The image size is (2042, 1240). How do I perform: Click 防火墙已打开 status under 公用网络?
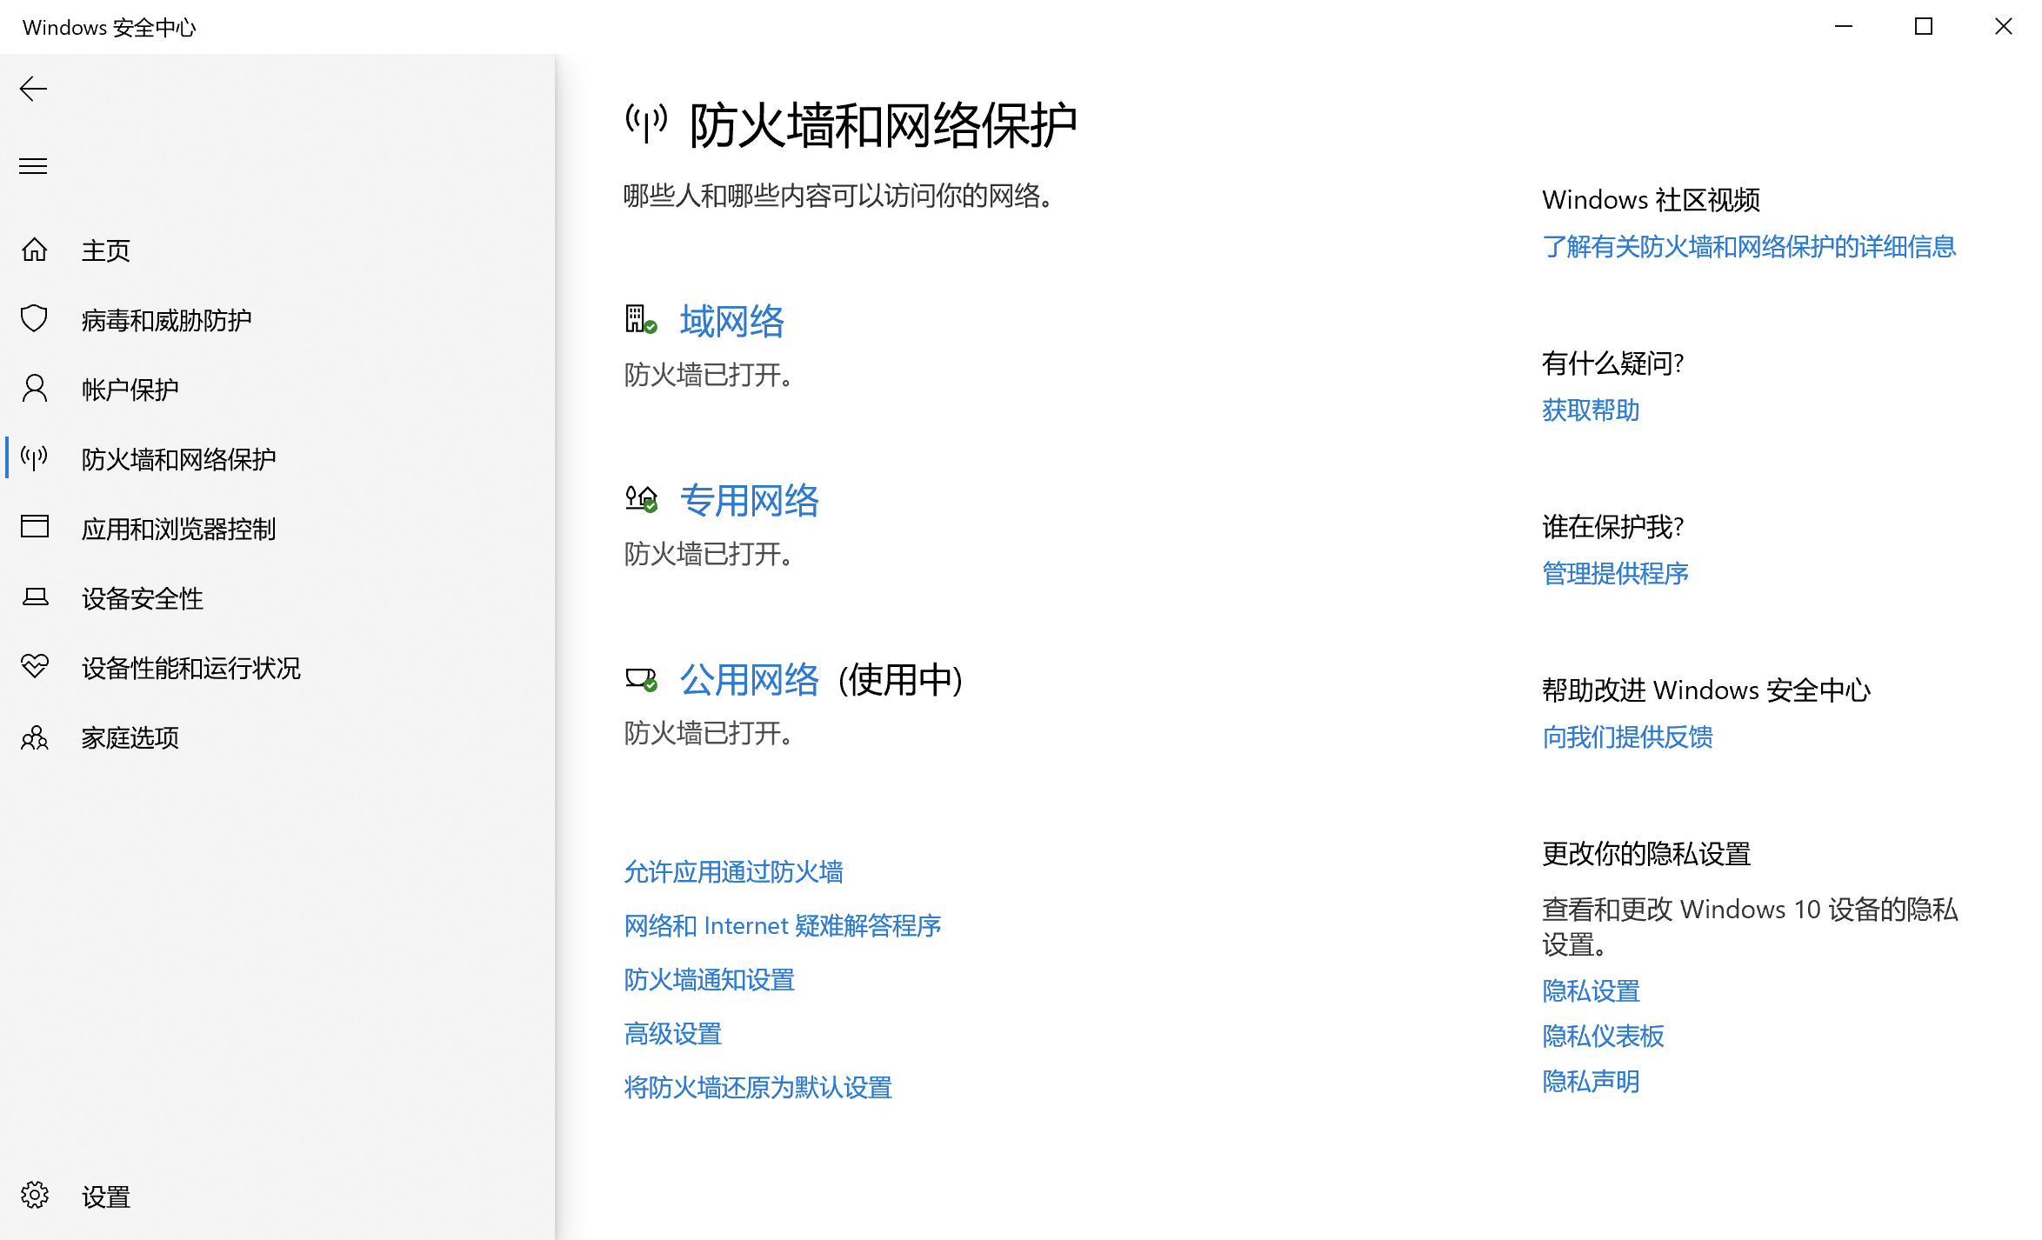pos(709,734)
